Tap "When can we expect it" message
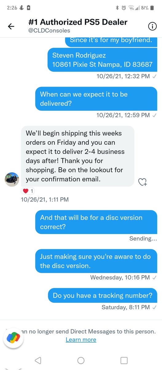This screenshot has height=370, width=162. (x=96, y=99)
